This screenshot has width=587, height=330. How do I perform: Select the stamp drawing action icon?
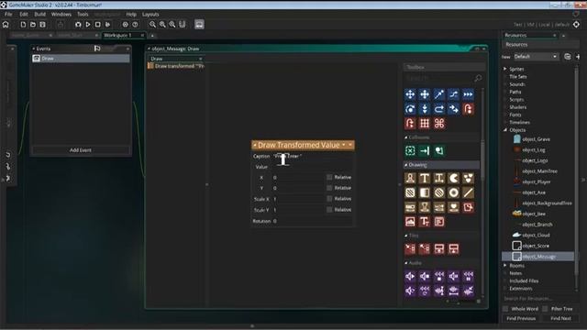pyautogui.click(x=425, y=207)
